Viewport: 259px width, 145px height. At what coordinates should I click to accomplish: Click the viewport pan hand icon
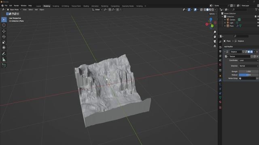[x=215, y=37]
